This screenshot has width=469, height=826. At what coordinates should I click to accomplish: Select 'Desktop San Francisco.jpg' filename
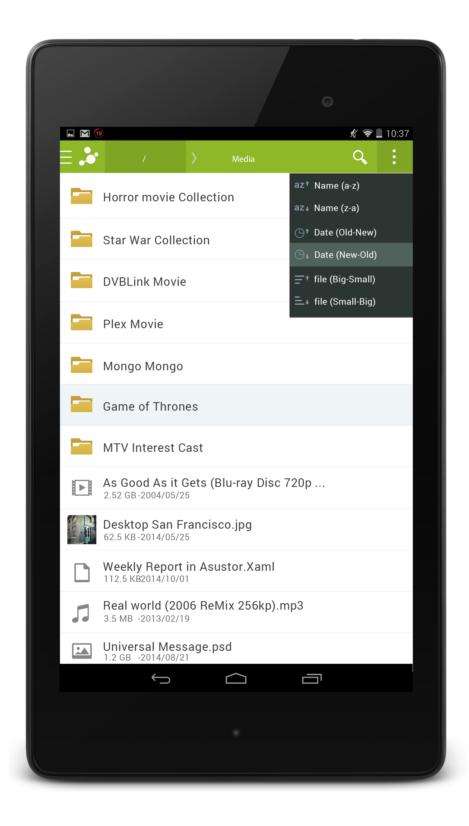click(x=178, y=525)
